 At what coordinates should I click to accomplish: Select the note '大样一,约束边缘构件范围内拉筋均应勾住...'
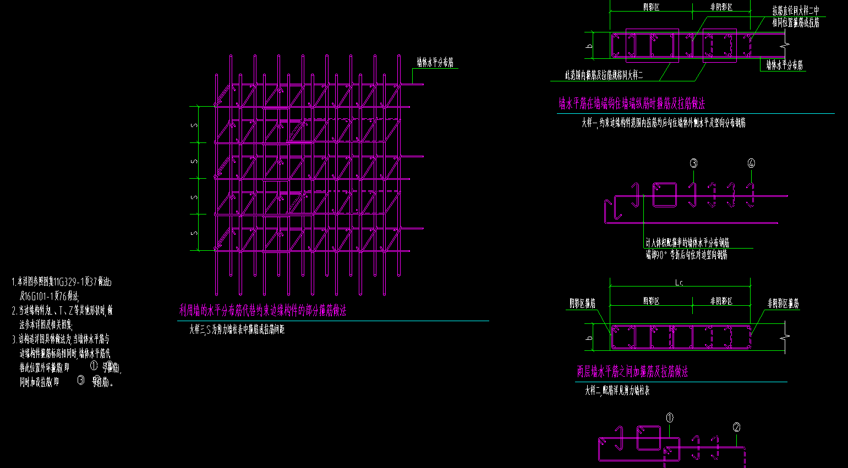tap(664, 123)
